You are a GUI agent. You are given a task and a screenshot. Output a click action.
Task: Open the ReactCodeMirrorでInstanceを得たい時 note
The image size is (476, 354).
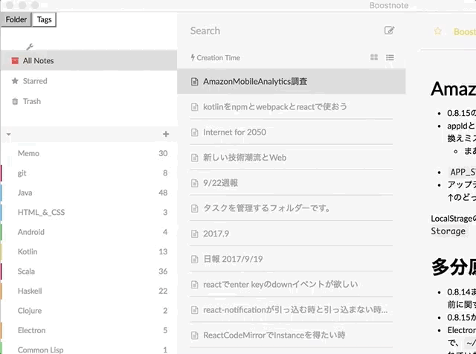click(292, 335)
